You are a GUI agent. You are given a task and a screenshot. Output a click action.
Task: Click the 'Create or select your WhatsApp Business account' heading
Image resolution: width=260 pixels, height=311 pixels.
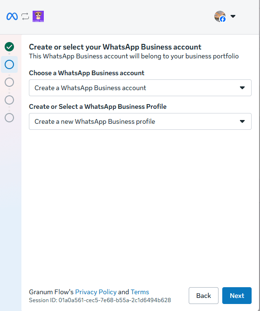coord(115,47)
